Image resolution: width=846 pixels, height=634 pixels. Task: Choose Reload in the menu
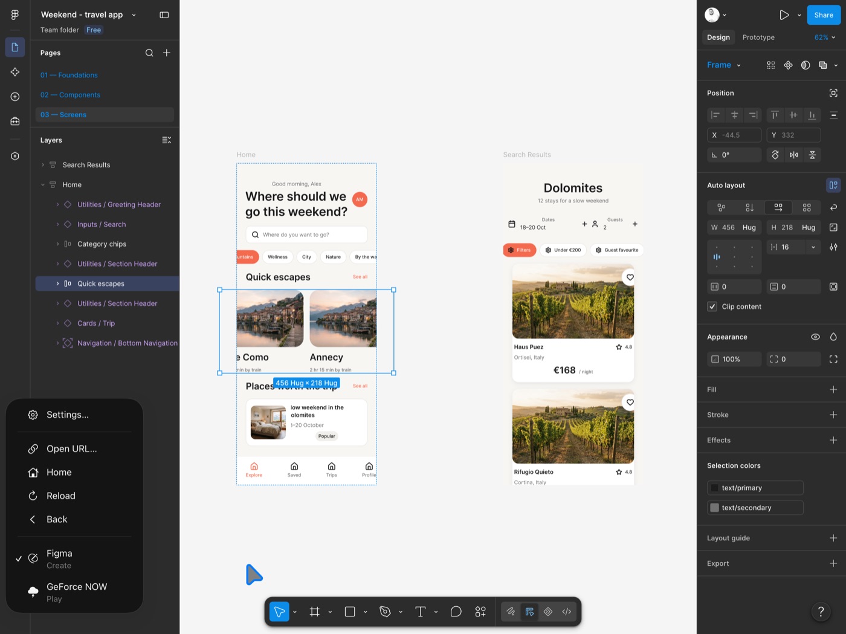pos(74,496)
